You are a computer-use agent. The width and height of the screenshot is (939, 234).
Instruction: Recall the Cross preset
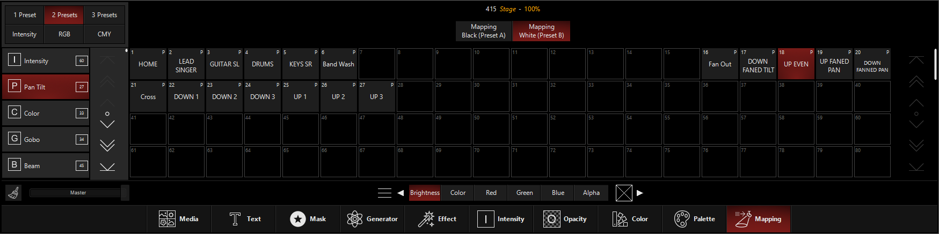click(x=148, y=96)
